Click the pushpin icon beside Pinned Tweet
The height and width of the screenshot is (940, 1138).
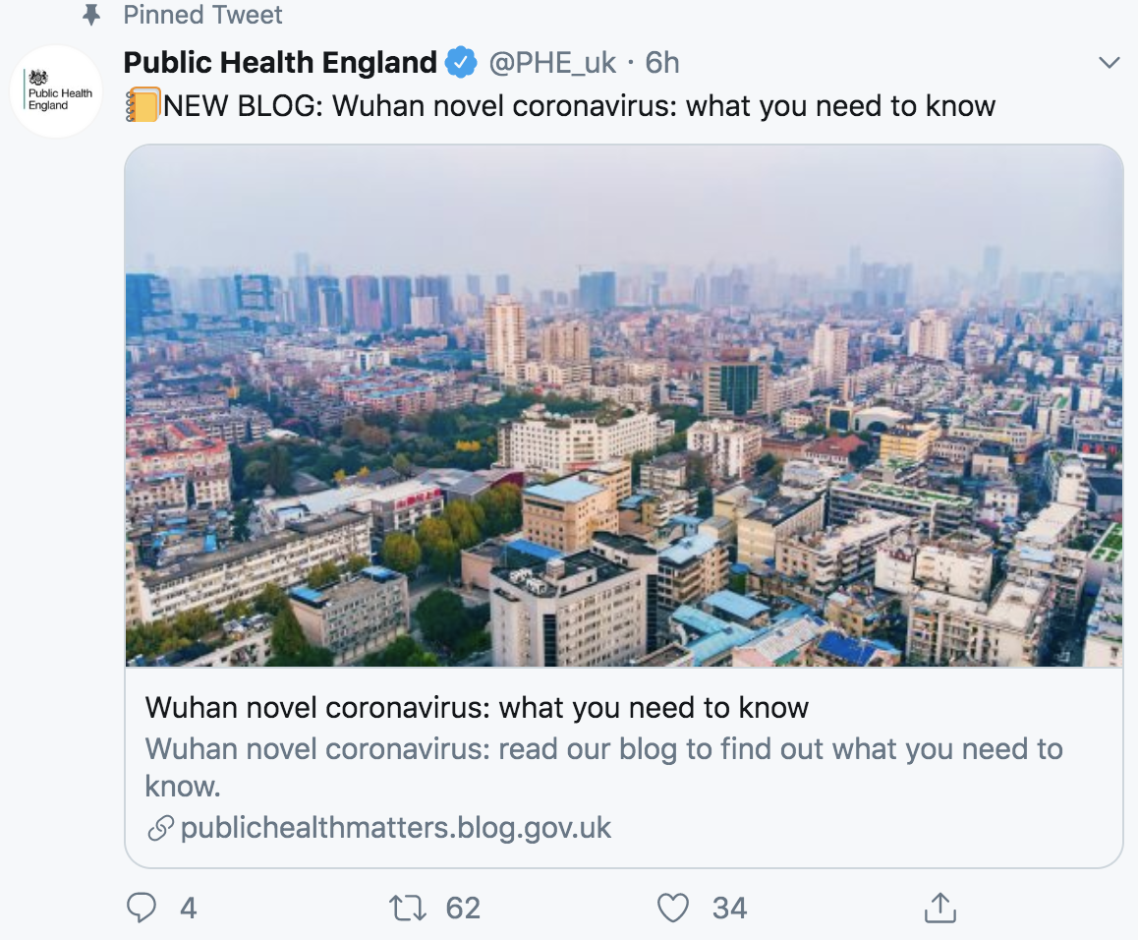coord(91,16)
